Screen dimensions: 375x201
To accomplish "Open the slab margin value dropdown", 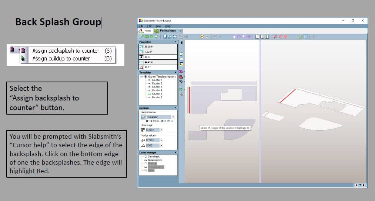I will point(161,130).
